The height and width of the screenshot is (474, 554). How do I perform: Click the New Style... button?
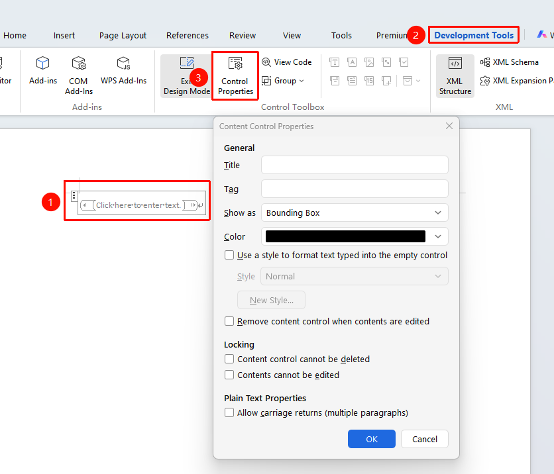(271, 300)
